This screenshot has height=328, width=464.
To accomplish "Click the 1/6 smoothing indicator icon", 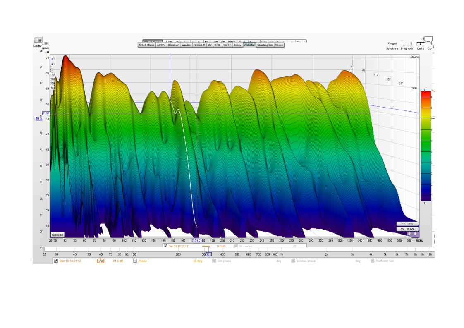I will pyautogui.click(x=100, y=261).
